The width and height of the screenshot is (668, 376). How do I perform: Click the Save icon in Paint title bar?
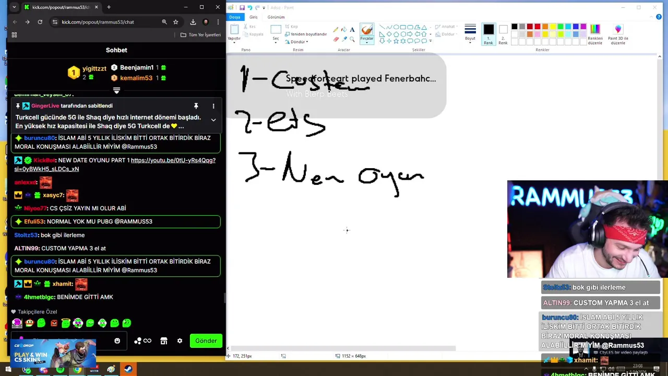242,7
